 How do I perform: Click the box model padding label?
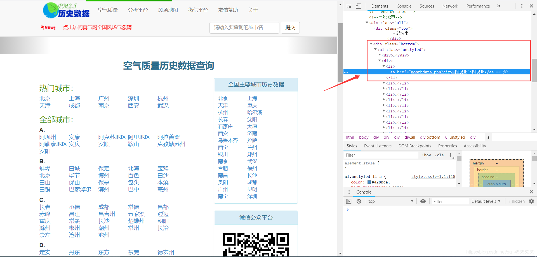coord(488,177)
